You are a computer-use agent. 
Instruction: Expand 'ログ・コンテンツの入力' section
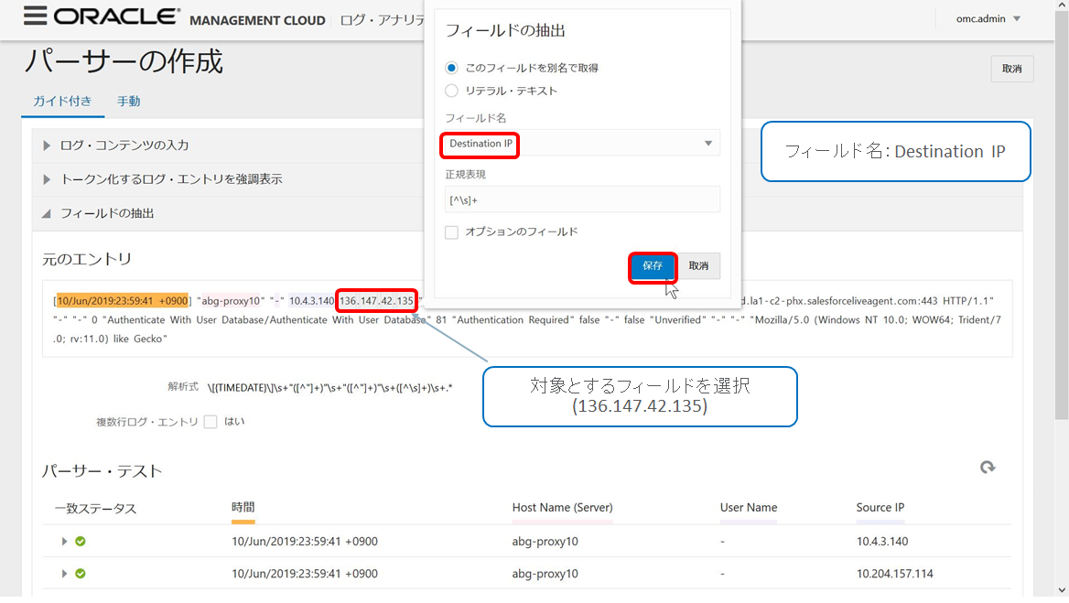point(47,145)
